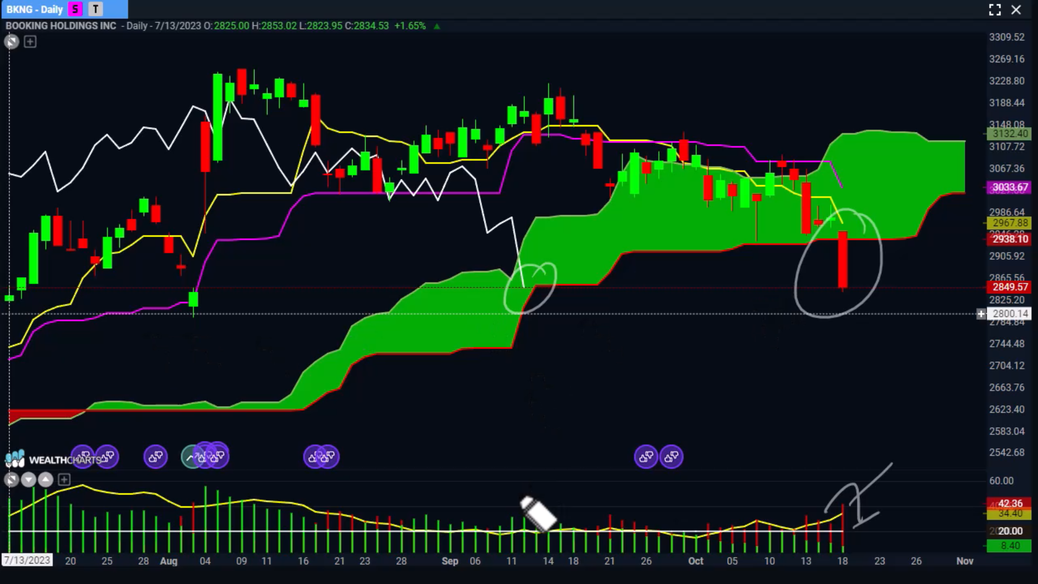Click the C:2834.53 close value
The height and width of the screenshot is (584, 1038).
367,26
